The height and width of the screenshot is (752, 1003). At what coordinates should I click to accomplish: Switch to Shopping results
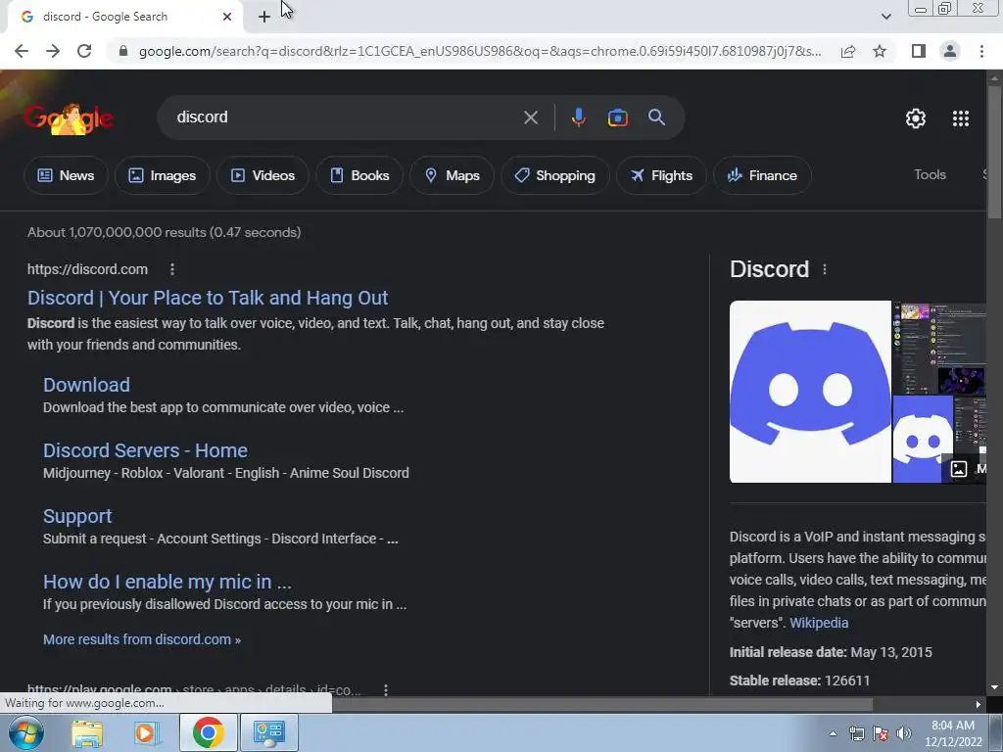coord(554,175)
